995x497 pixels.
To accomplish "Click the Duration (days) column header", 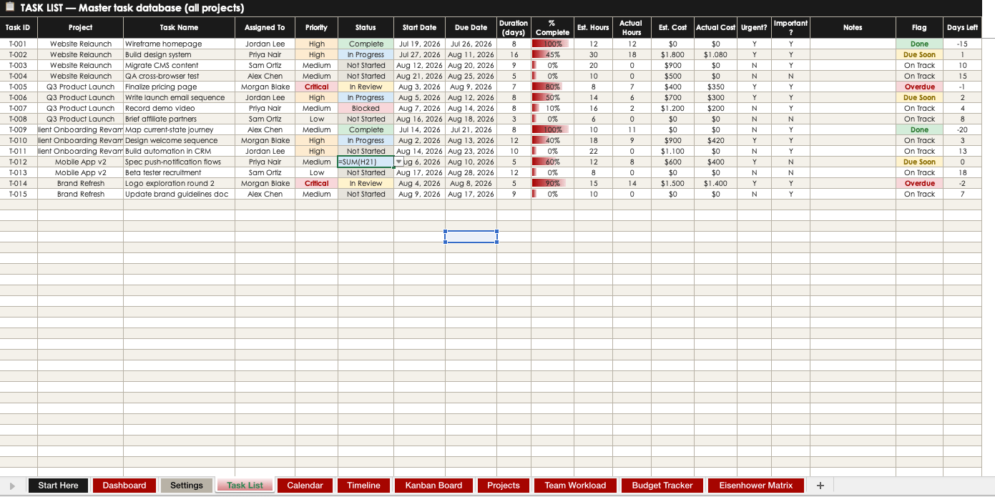I will pos(514,27).
